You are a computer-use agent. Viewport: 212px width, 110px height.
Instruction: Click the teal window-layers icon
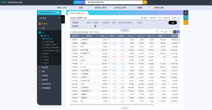186,18
